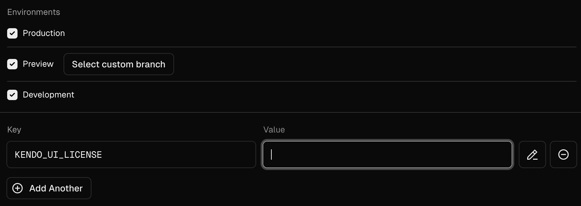This screenshot has width=581, height=206.
Task: Uncheck the Production environment checkbox
Action: click(12, 33)
